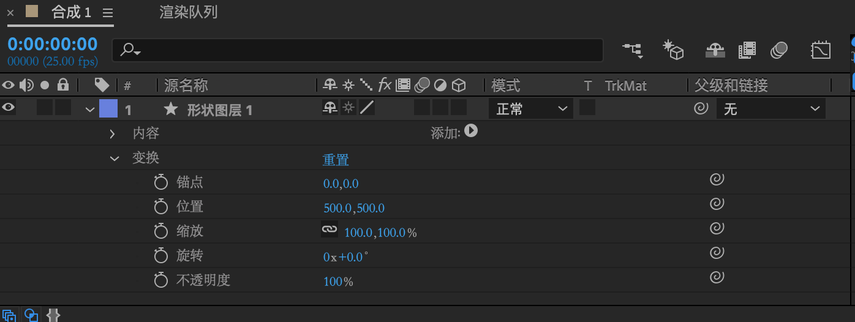Click the 添加 shape content arrow button
The image size is (855, 322).
coord(470,130)
